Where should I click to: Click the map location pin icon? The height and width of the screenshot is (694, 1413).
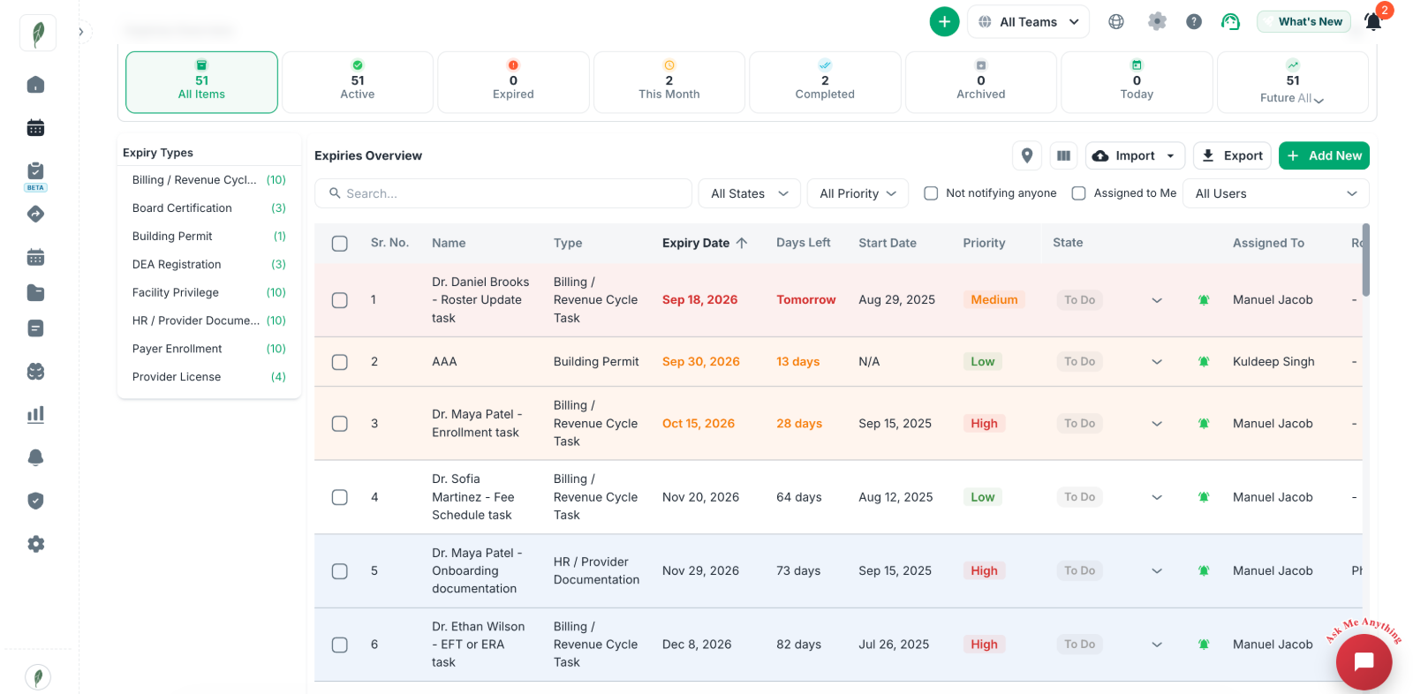pyautogui.click(x=1027, y=155)
